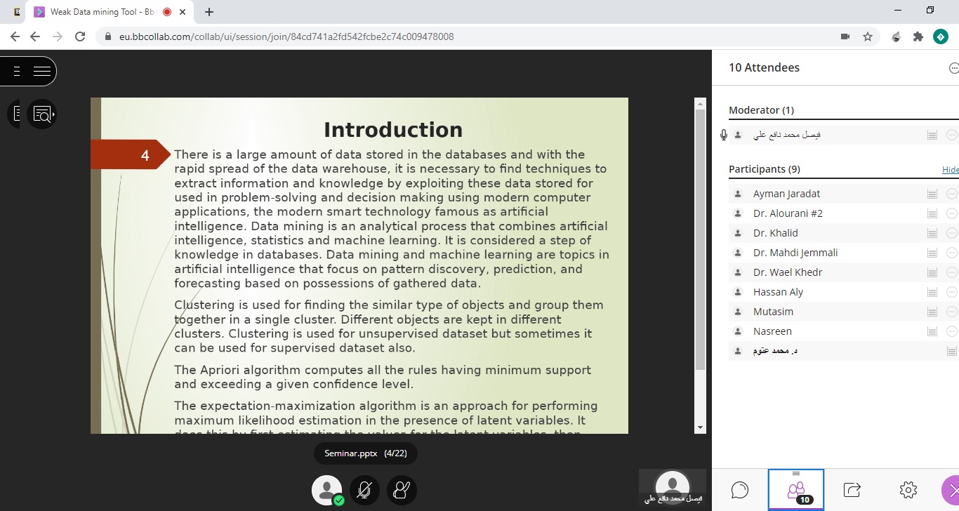The height and width of the screenshot is (511, 959).
Task: Click the Introduction slide content
Action: (x=359, y=265)
